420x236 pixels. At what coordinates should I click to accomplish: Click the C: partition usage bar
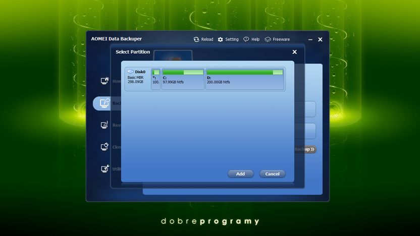(183, 72)
